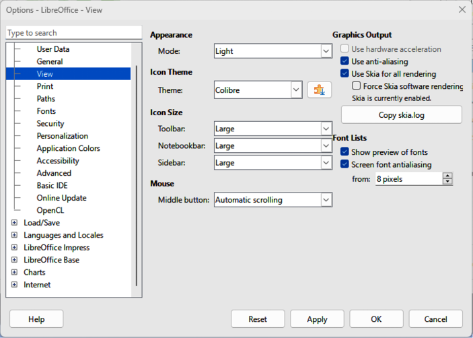Viewport: 473px width, 338px height.
Task: Disable the Use anti-aliasing checkbox
Action: [345, 62]
